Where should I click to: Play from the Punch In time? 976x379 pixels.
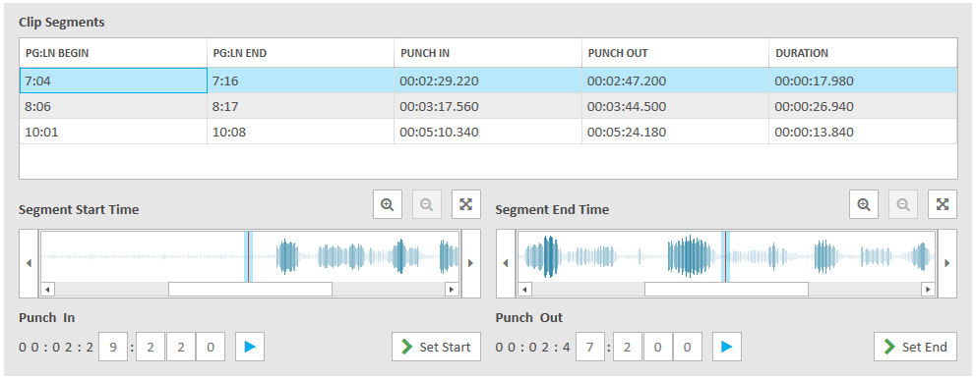point(250,347)
